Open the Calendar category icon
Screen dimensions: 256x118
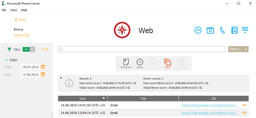210,30
